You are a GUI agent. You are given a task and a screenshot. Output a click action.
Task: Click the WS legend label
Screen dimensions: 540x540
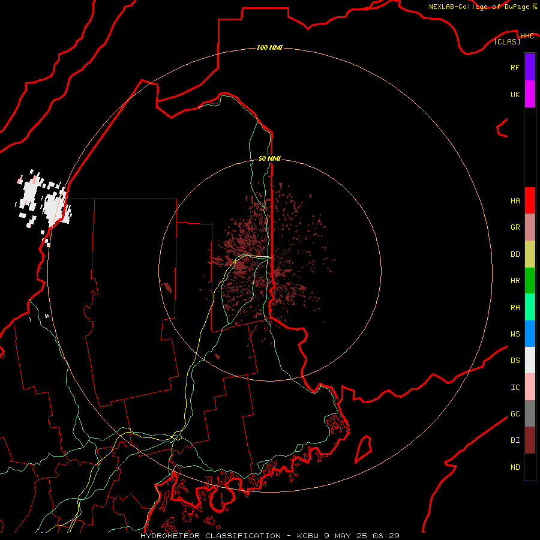(x=515, y=334)
